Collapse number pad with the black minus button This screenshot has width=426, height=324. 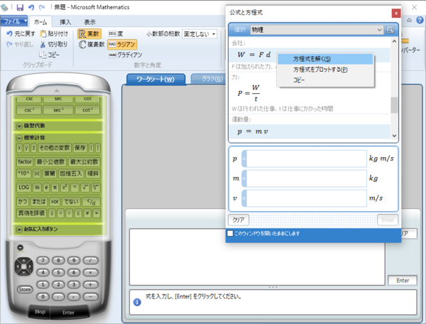click(x=20, y=247)
